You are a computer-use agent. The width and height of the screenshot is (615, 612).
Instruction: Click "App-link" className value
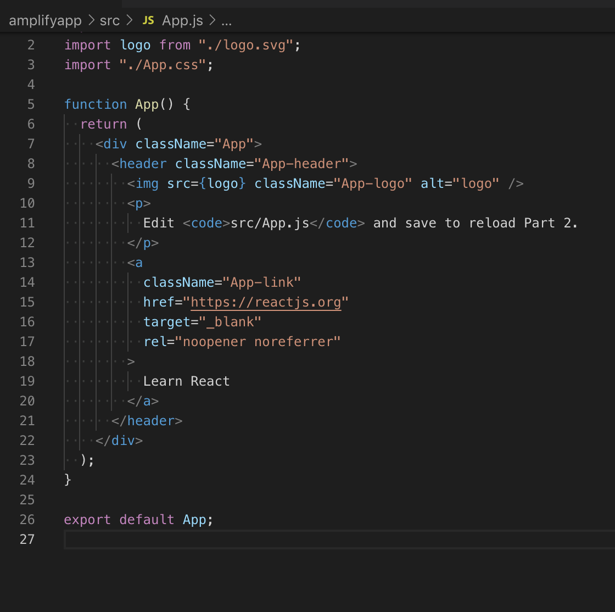click(262, 282)
